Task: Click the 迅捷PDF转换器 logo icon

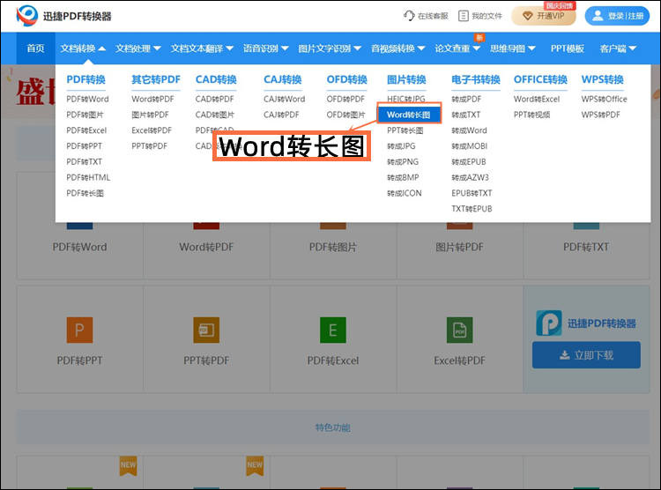Action: [27, 16]
